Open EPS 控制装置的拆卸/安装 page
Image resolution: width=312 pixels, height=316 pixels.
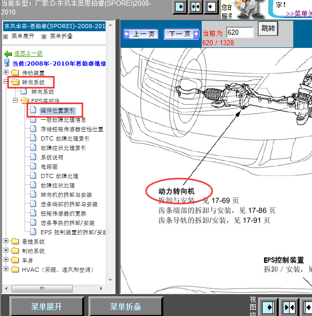coord(73,232)
